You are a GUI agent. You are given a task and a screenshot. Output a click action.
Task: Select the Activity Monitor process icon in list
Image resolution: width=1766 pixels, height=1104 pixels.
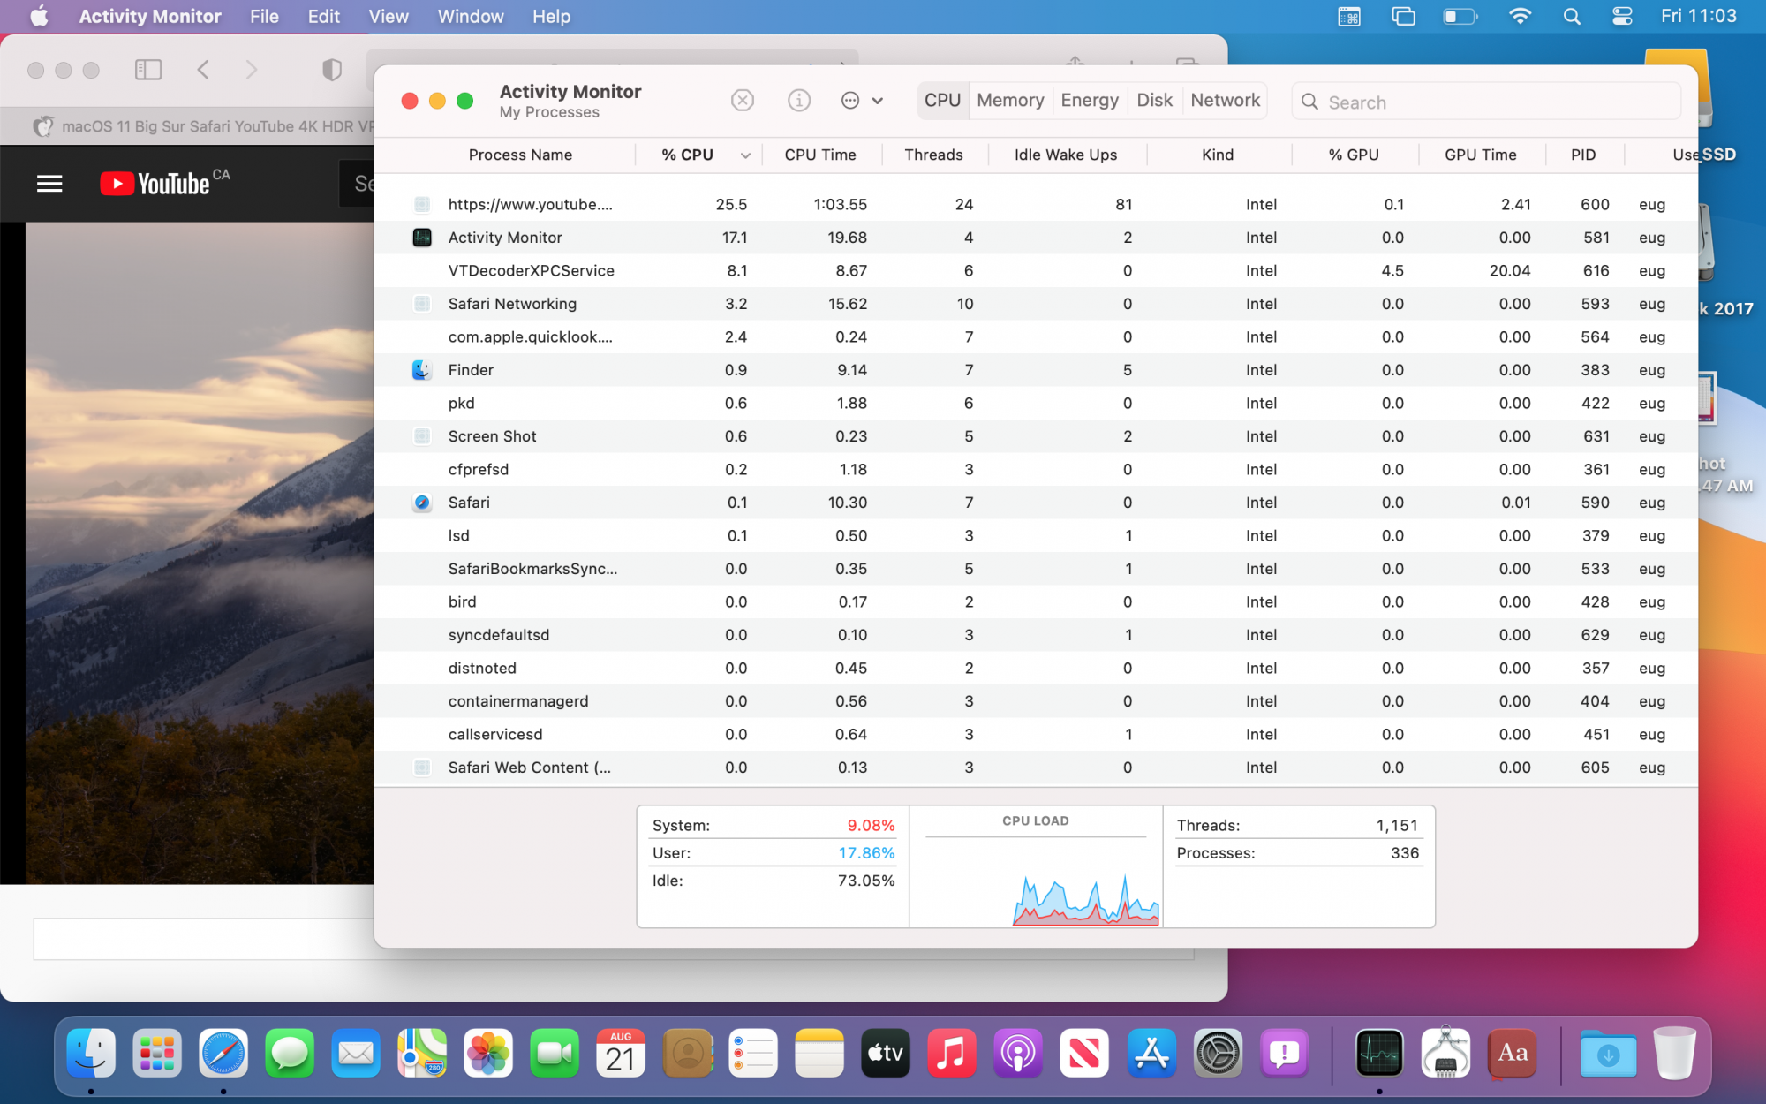coord(422,238)
